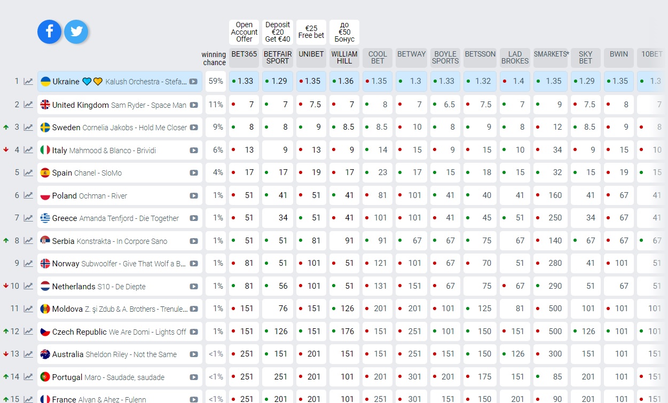The height and width of the screenshot is (403, 668).
Task: Open the odds history chart for Ukraine
Action: pos(28,82)
